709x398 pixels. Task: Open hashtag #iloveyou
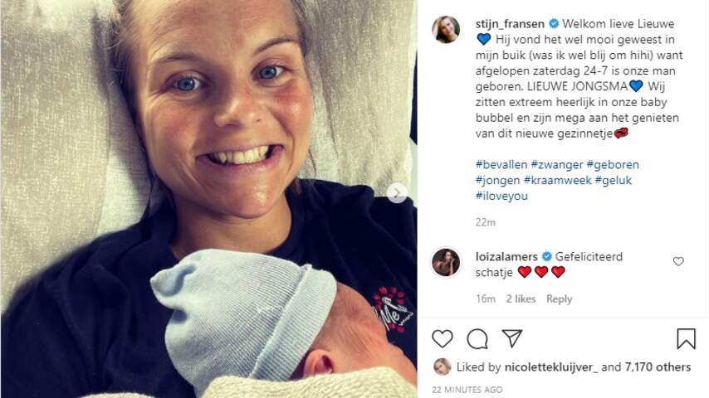click(501, 196)
